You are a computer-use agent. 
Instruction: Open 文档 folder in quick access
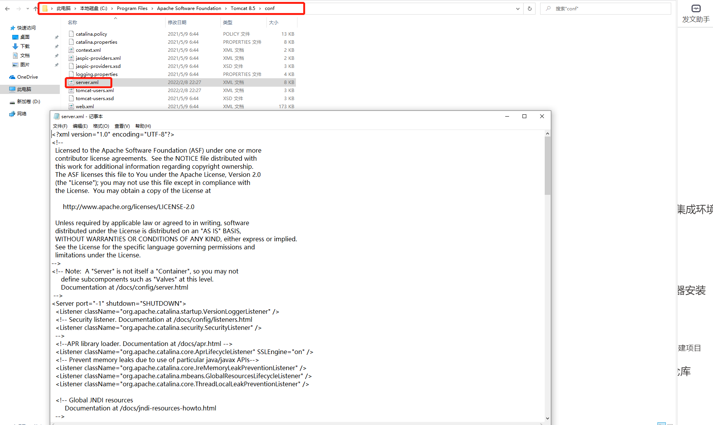click(25, 56)
